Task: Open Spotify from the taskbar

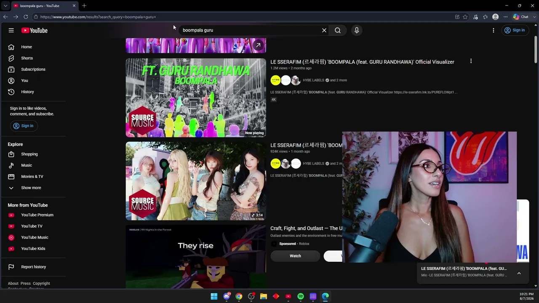Action: pos(301,296)
